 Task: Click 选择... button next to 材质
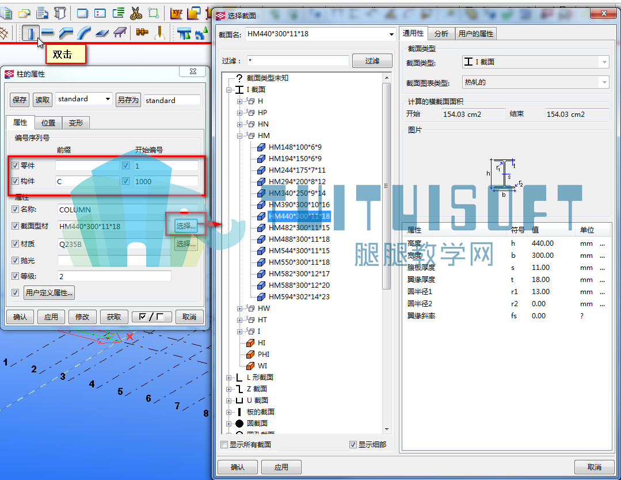[186, 243]
